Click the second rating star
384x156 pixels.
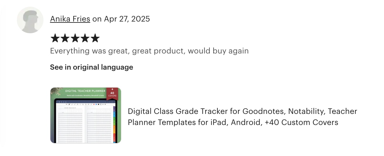(65, 39)
